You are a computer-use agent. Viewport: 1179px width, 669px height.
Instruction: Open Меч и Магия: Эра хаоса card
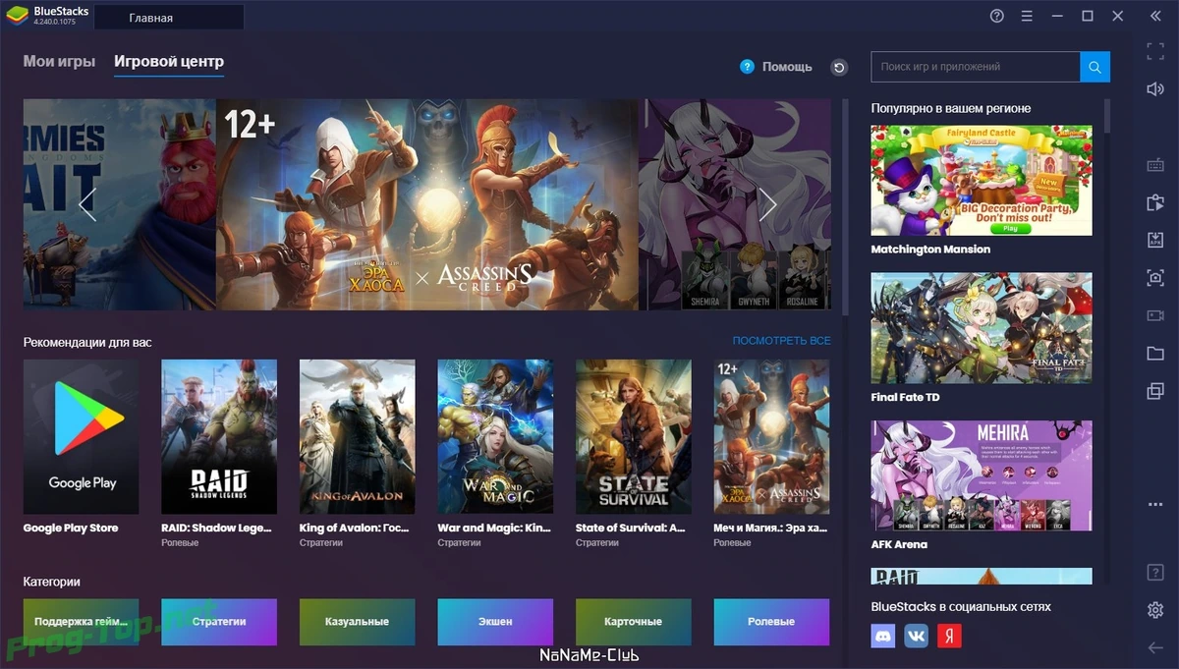tap(771, 436)
